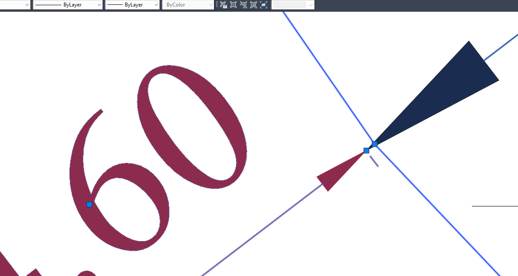Viewport: 518px width, 276px height.
Task: Select the Single Viewport tool icon
Action: [x=233, y=5]
